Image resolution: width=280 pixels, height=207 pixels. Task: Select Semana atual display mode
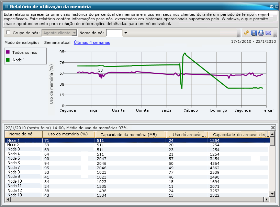point(57,42)
